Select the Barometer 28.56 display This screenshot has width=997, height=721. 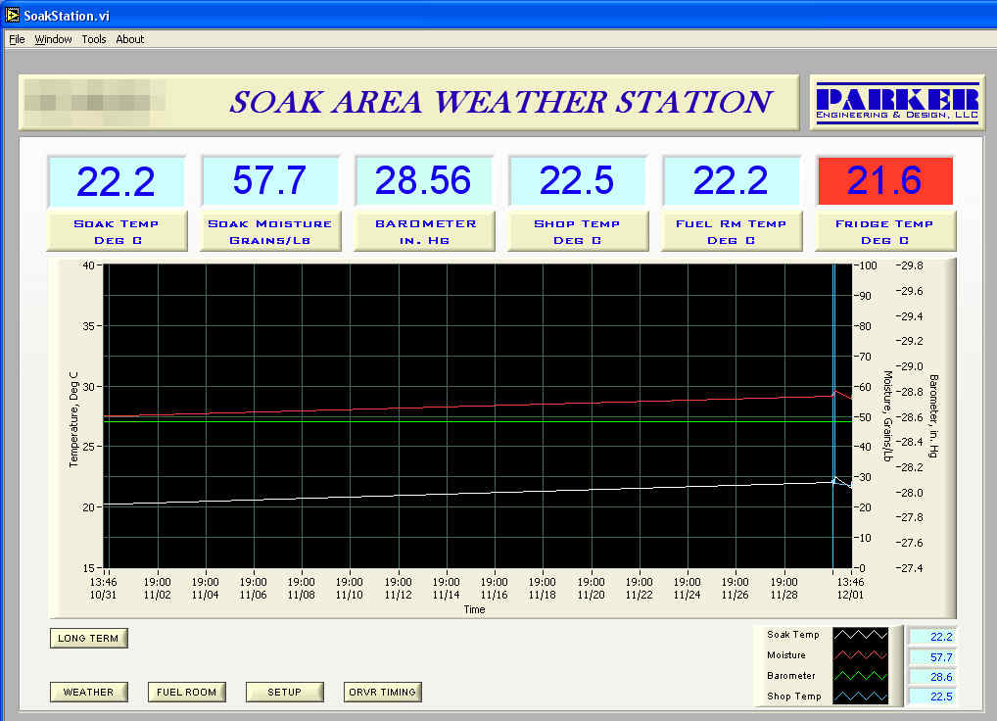click(x=423, y=181)
